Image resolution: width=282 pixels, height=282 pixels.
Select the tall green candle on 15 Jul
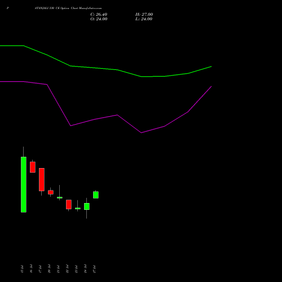[24, 184]
